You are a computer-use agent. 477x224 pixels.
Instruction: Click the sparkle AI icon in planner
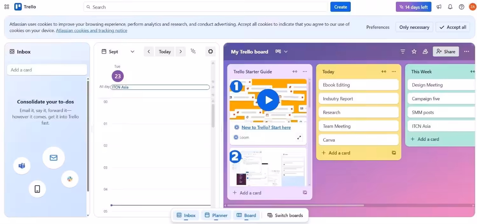(x=193, y=51)
